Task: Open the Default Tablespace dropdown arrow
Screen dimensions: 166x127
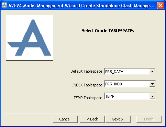Action: pos(152,72)
